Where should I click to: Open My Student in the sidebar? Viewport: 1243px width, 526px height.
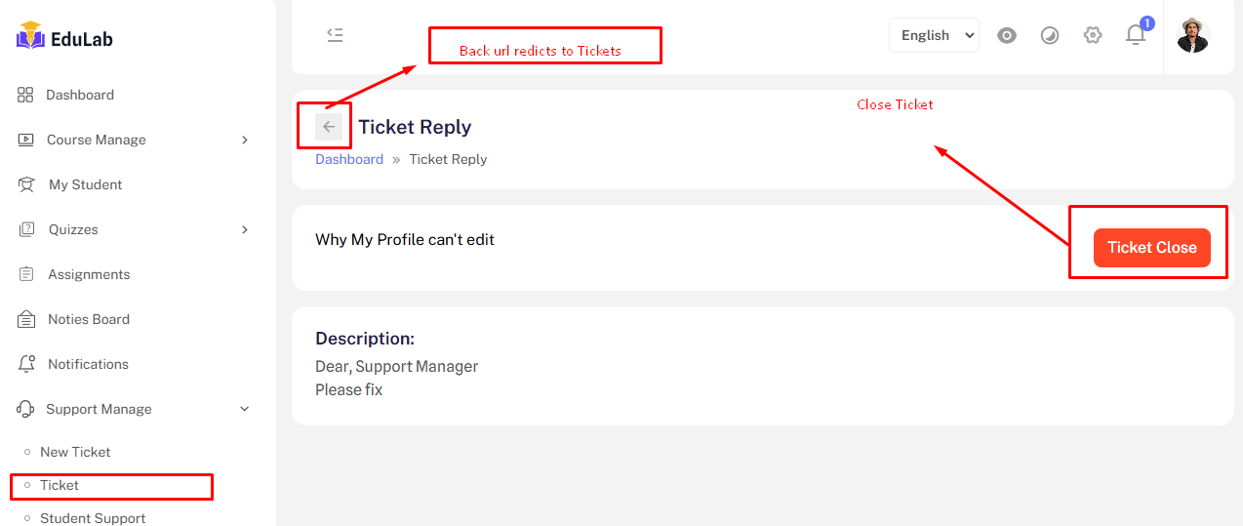pyautogui.click(x=85, y=184)
